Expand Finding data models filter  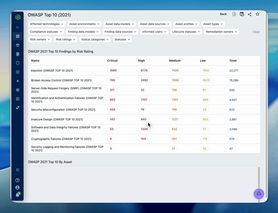[x=83, y=32]
